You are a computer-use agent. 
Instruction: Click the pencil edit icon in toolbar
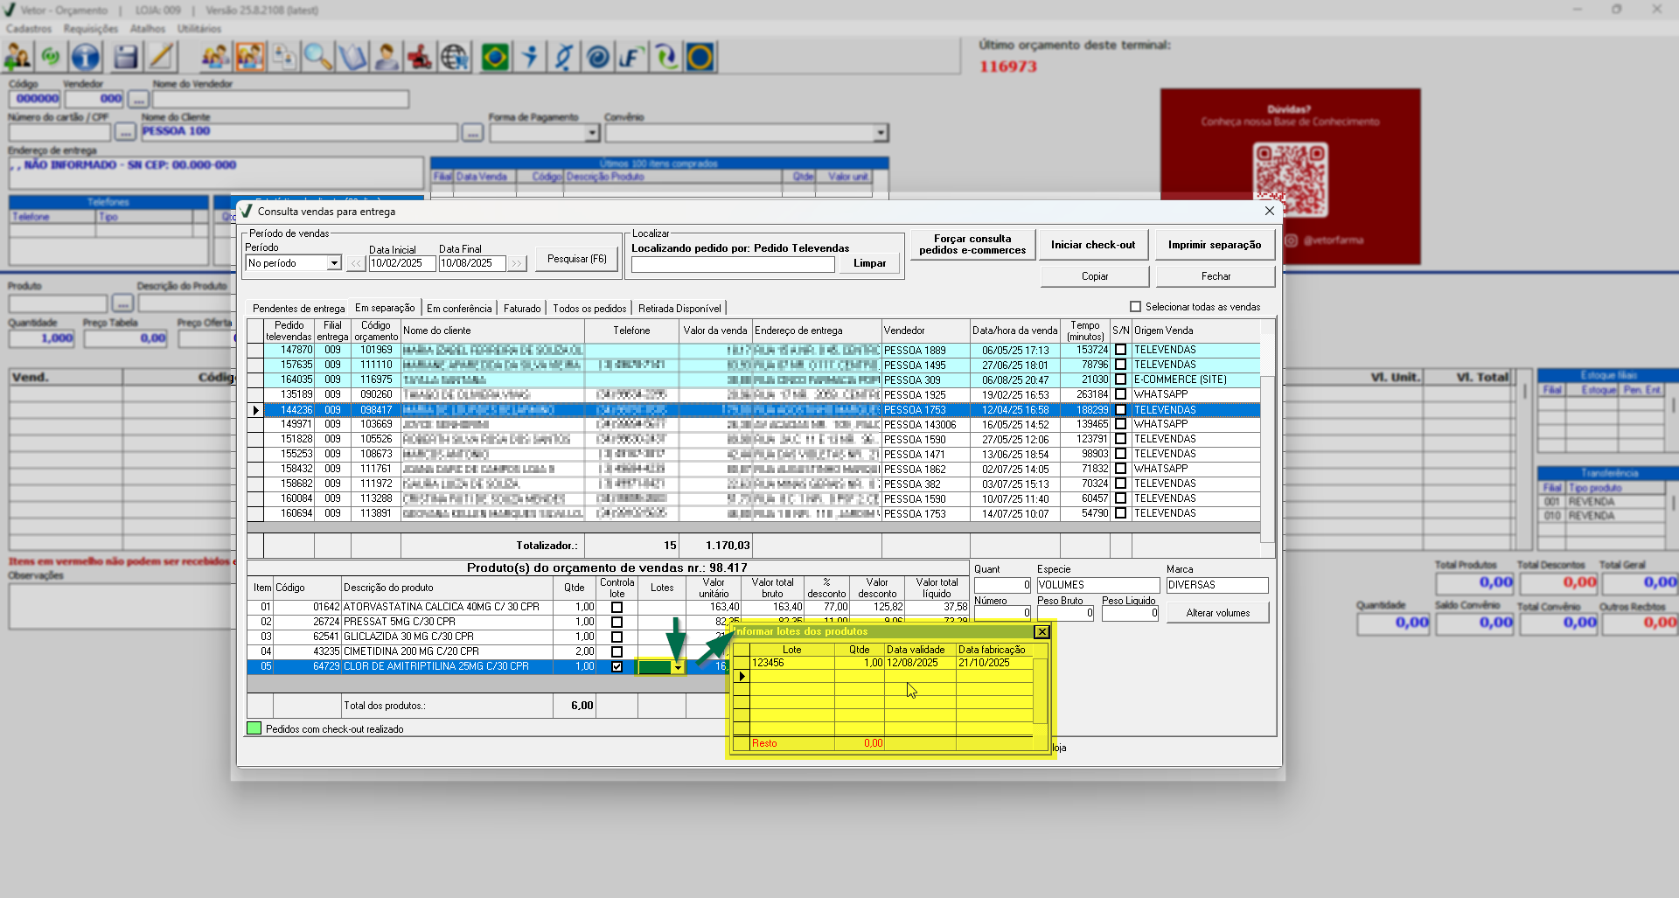click(161, 58)
